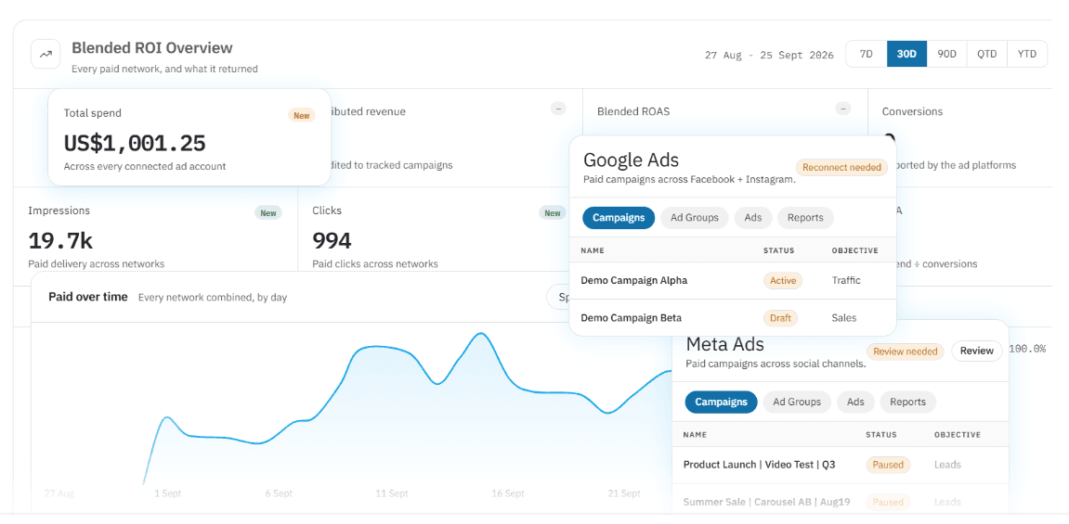Click the Google Ads panel heading
Viewport: 1069px width, 524px height.
(x=632, y=160)
